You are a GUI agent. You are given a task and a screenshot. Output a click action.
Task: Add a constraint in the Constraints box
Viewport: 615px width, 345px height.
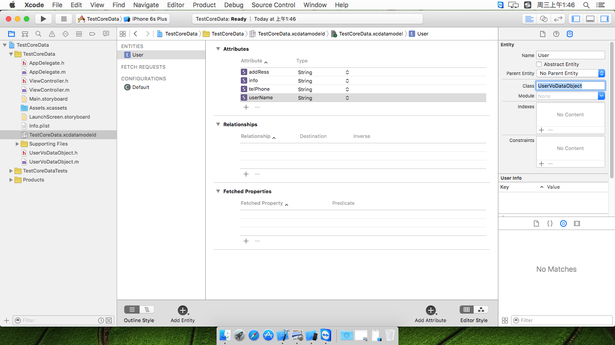(541, 164)
